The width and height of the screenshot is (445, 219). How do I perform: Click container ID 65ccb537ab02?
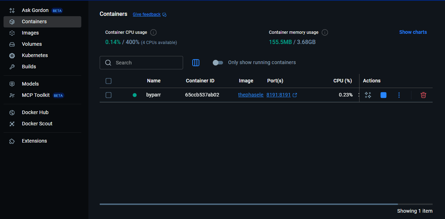tap(202, 95)
